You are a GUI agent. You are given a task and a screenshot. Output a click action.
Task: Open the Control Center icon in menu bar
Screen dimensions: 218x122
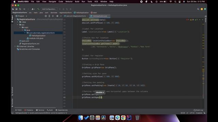[180, 2]
